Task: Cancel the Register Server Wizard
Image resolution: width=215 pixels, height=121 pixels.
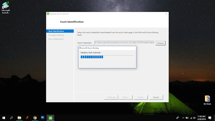Action: pos(156,97)
